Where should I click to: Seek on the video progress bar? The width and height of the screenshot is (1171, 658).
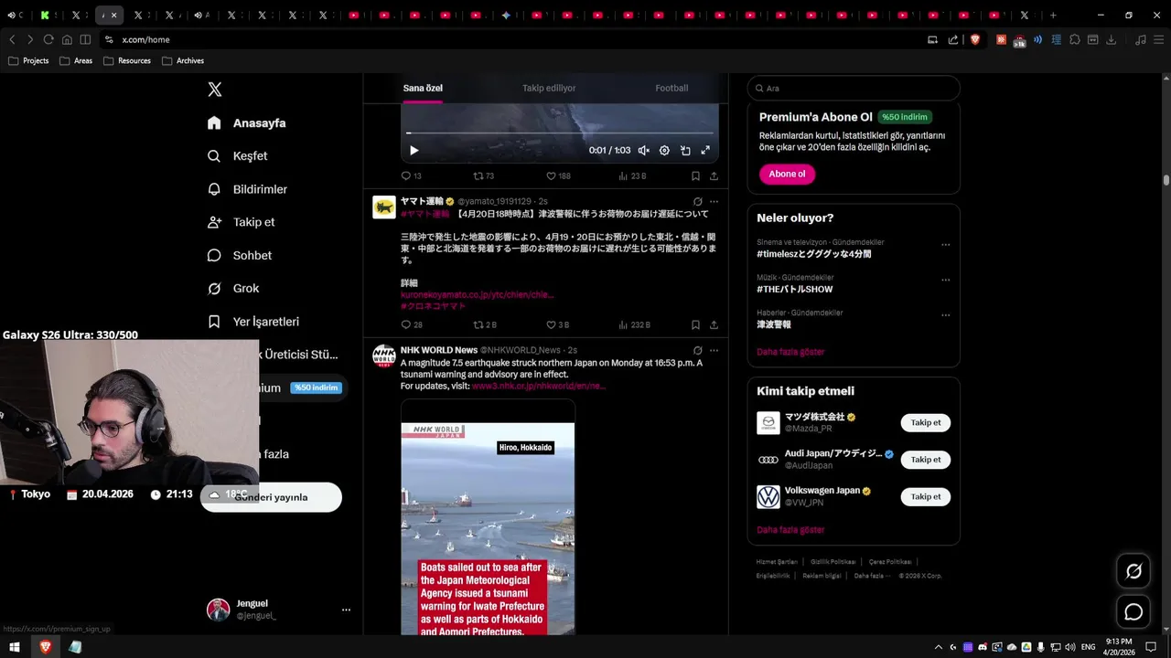click(x=559, y=133)
